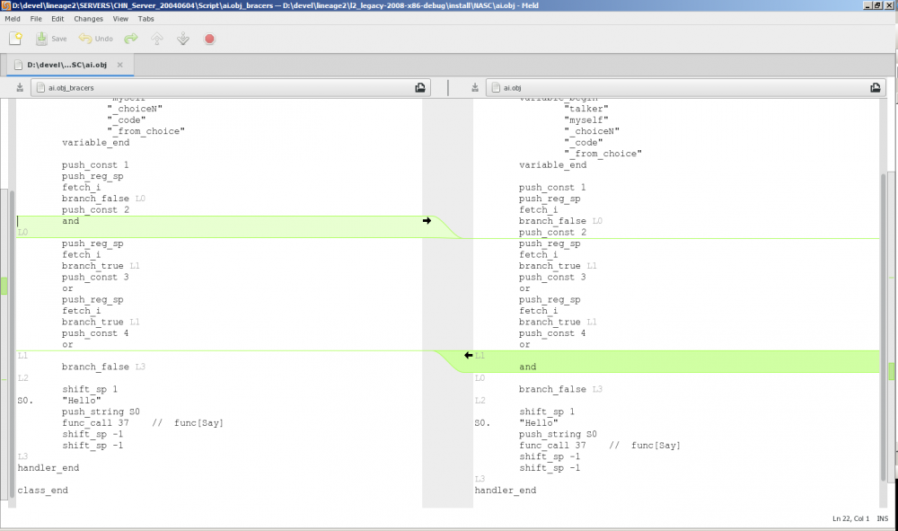Close the D:\devel\...SC\ai.obj tab

coord(120,65)
